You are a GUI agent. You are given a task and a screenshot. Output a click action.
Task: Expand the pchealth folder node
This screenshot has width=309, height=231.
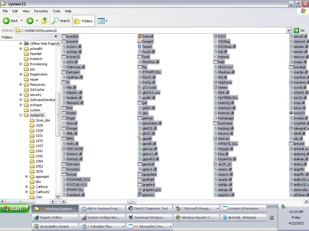(x=21, y=48)
